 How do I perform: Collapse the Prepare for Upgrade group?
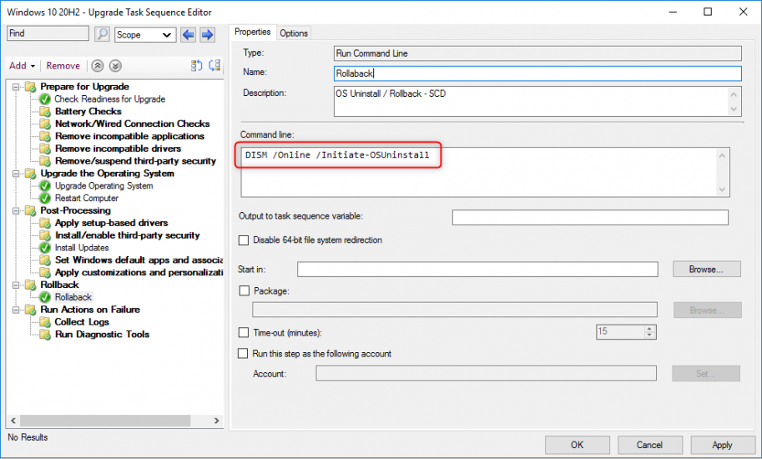16,87
